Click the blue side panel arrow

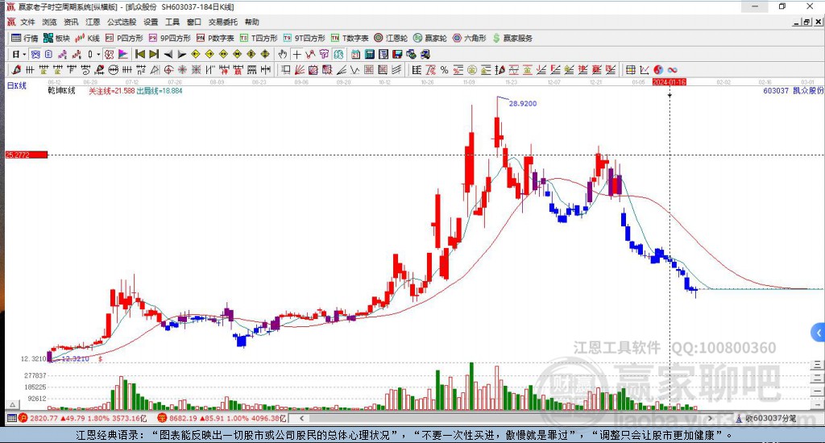[x=818, y=333]
